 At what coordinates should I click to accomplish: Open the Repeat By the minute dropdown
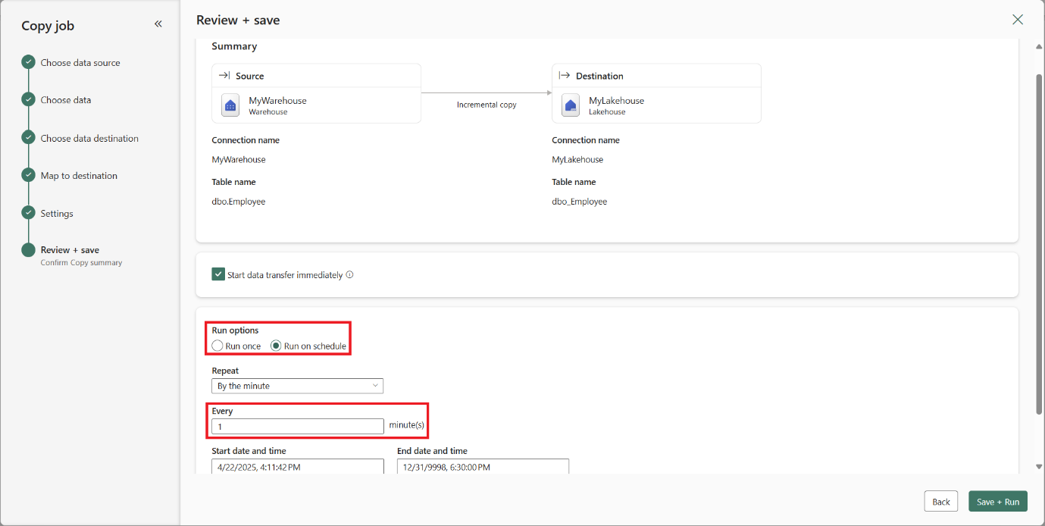297,386
